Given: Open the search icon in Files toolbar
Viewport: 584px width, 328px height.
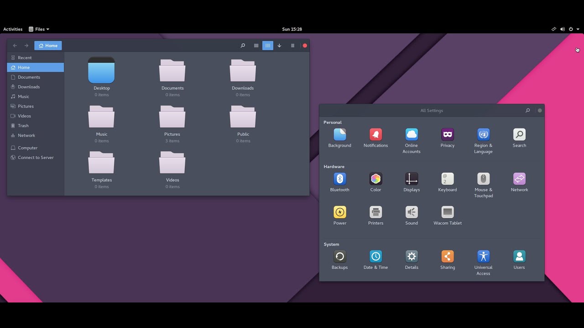Looking at the screenshot, I should [243, 46].
